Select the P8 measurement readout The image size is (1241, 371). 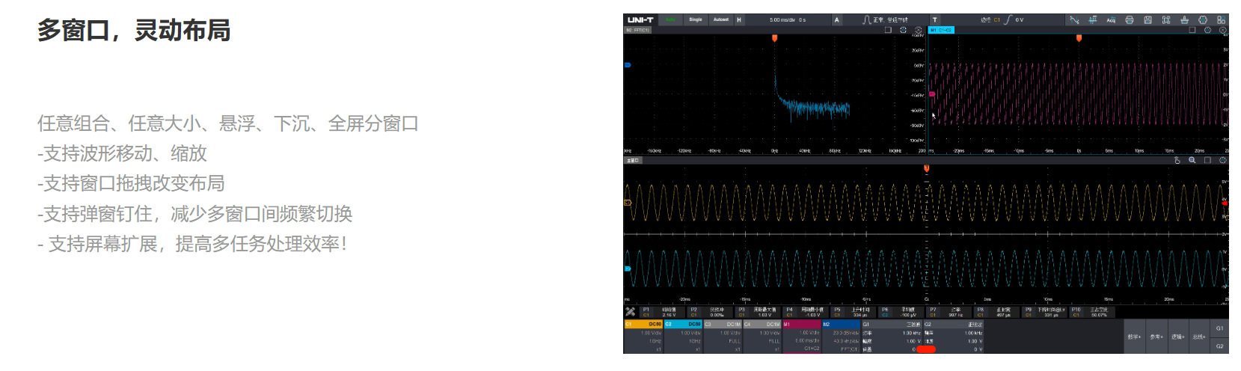(996, 312)
